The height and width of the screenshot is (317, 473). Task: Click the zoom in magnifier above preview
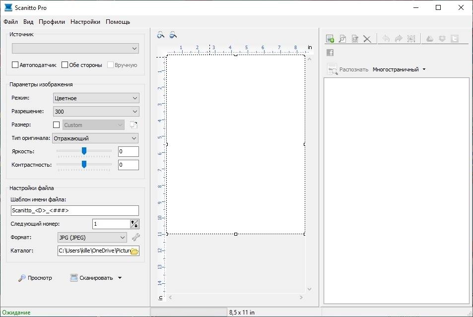point(161,35)
